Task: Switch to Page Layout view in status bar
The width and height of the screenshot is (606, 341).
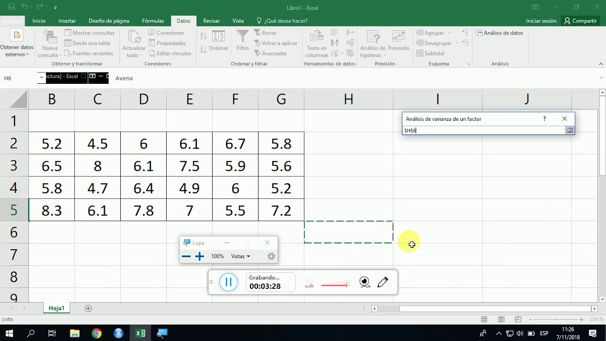Action: pos(501,320)
